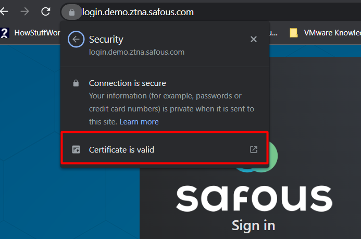
Task: Open the VMware Knowledge bookmark folder
Action: click(x=323, y=33)
